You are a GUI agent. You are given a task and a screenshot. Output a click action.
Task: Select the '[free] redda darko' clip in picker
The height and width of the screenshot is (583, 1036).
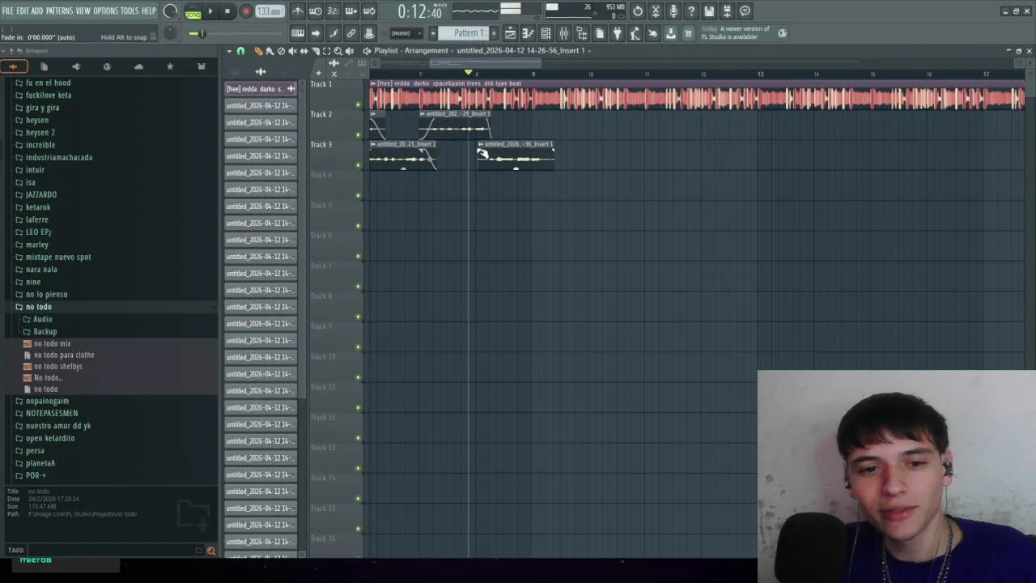tap(261, 89)
